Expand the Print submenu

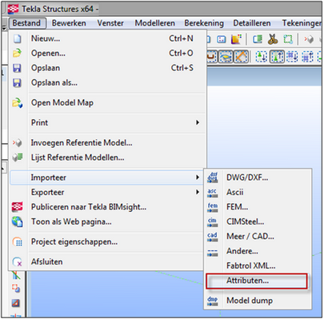click(x=107, y=123)
